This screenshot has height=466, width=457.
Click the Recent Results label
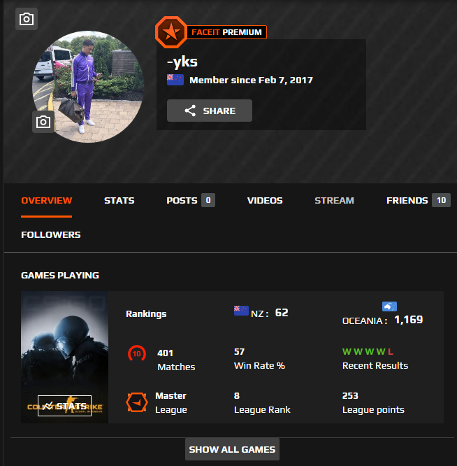pos(375,365)
